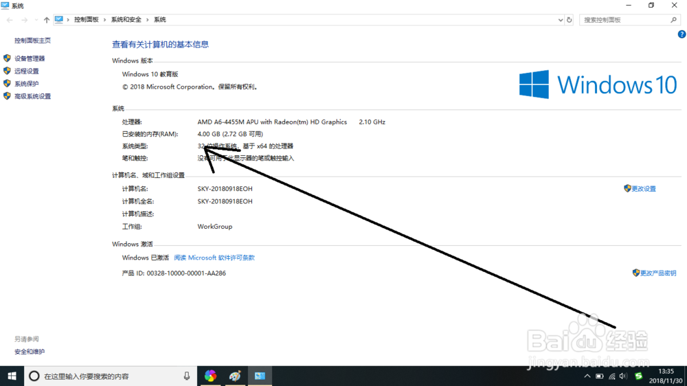Open the volume speaker tray icon
Image resolution: width=687 pixels, height=386 pixels.
click(624, 376)
